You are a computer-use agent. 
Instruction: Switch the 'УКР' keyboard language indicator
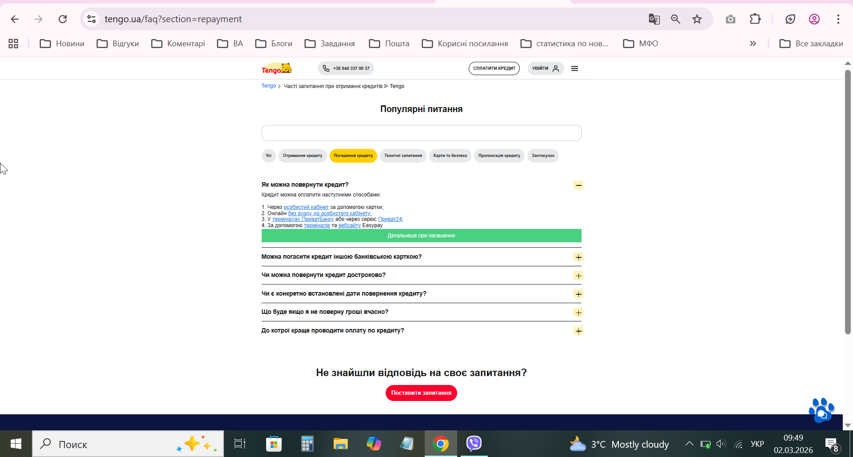coord(757,444)
